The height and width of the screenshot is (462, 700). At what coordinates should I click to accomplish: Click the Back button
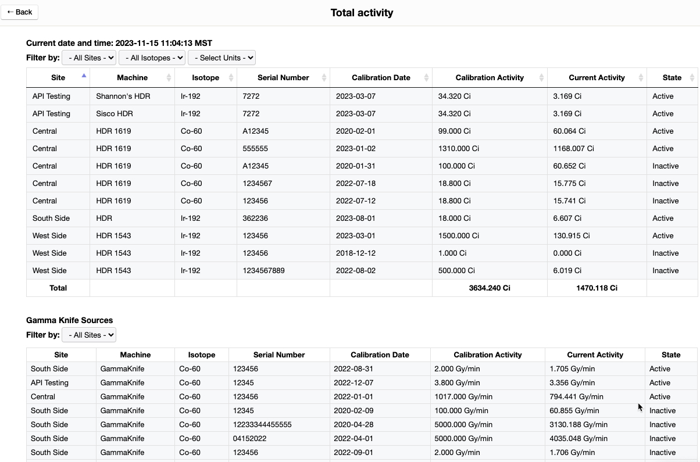pyautogui.click(x=19, y=12)
